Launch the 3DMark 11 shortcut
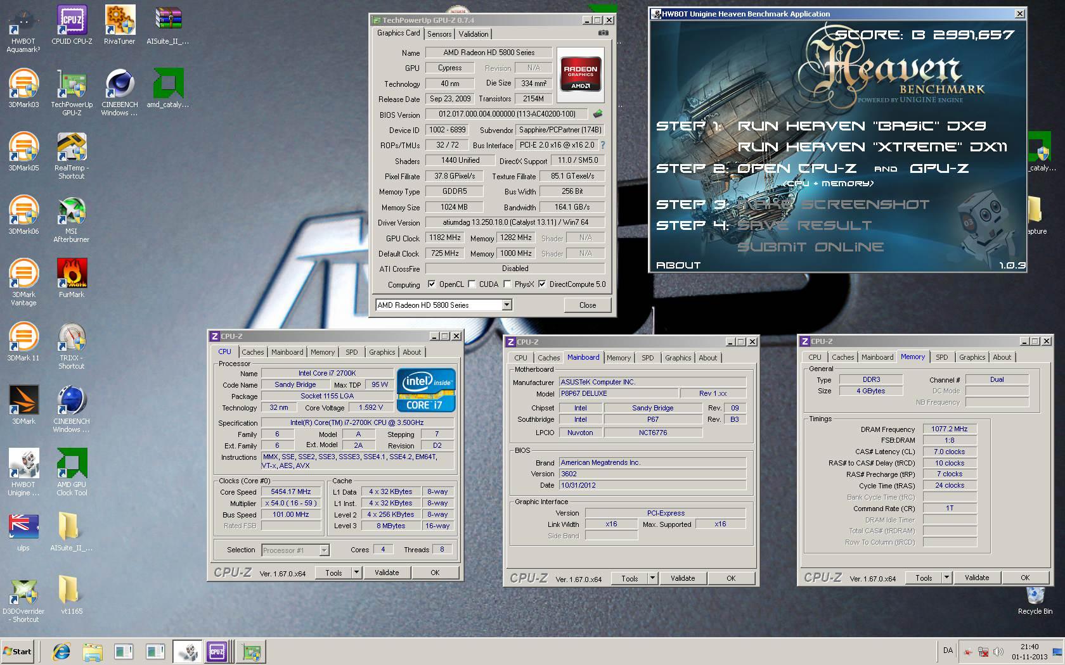Screen dimensions: 1065x665 pos(23,342)
